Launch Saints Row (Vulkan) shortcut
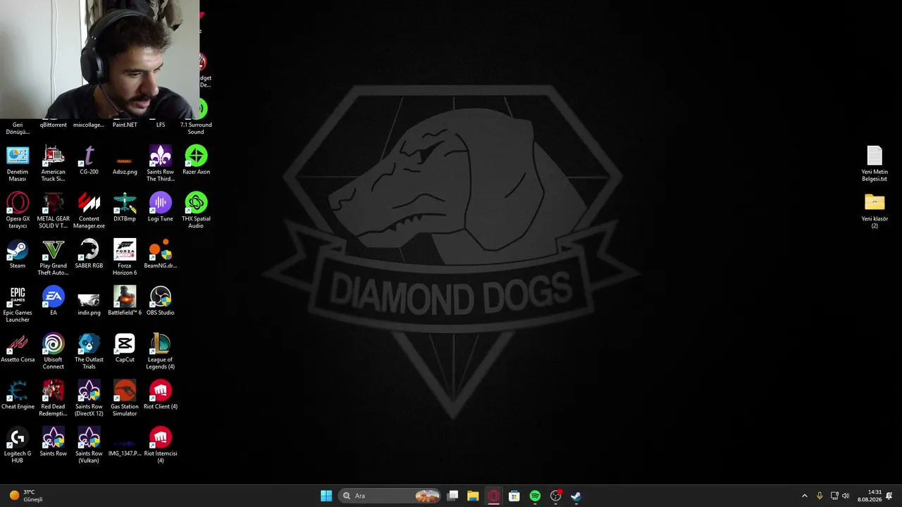Screen dimensions: 902x507 coord(89,446)
